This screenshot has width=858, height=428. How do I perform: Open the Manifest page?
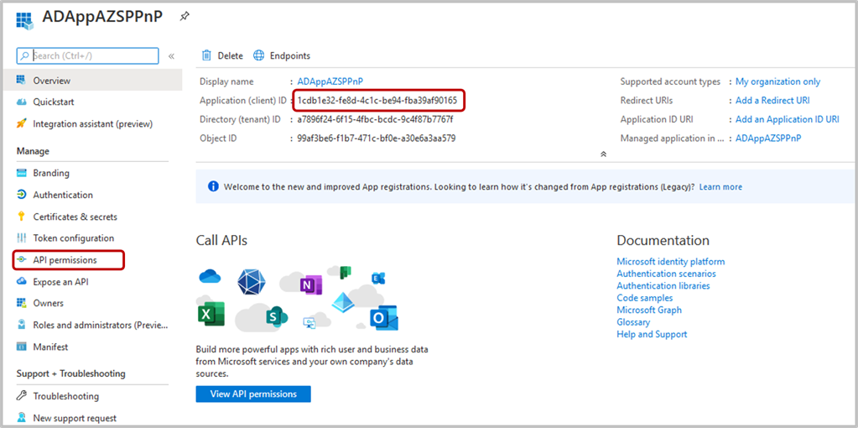50,347
